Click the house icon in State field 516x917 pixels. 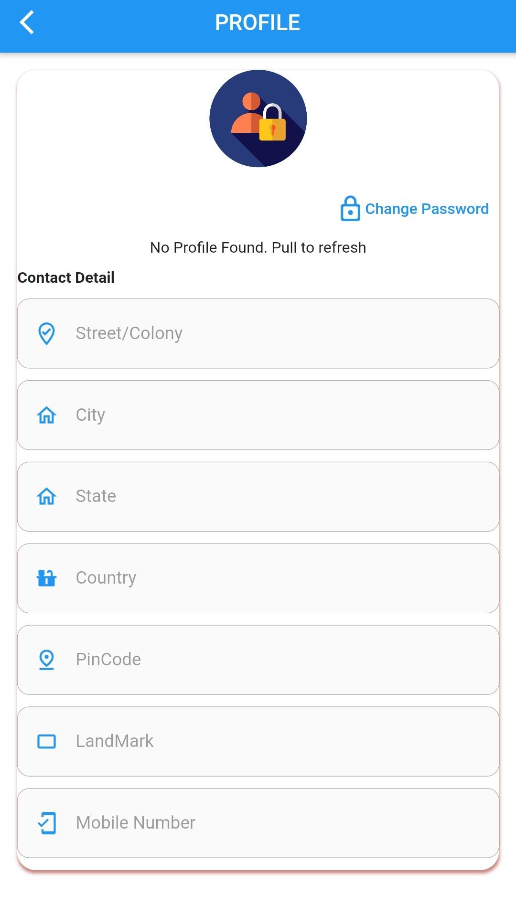pyautogui.click(x=46, y=497)
